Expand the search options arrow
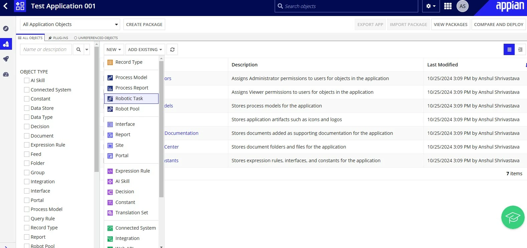The image size is (527, 248). [x=87, y=49]
